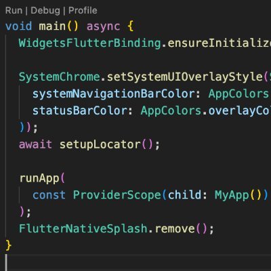The image size is (271, 271).
Task: Click the 'runApp' function call
Action: coord(39,179)
